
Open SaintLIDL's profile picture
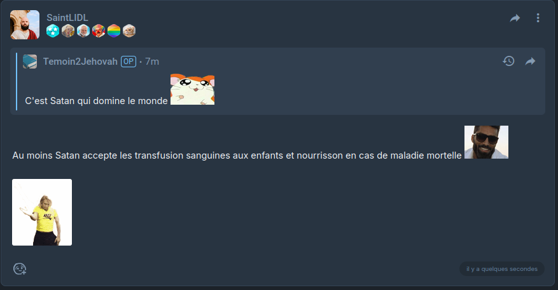coord(25,25)
